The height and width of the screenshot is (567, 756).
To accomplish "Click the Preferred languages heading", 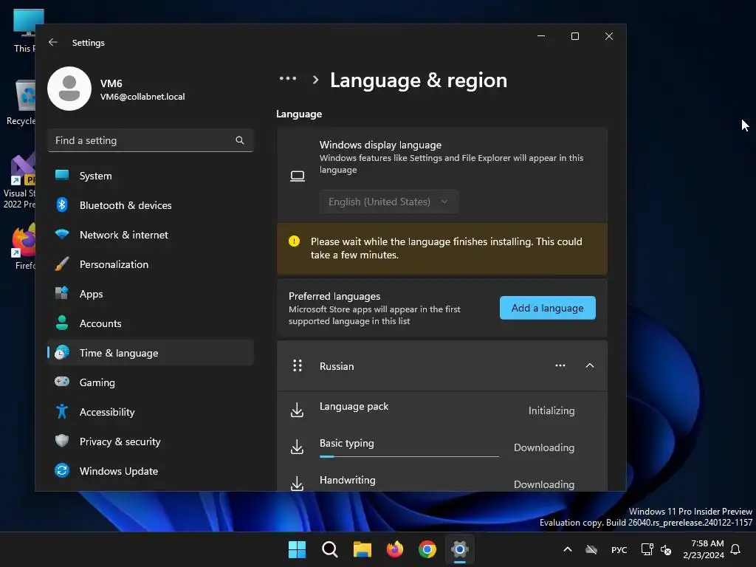I will click(334, 296).
